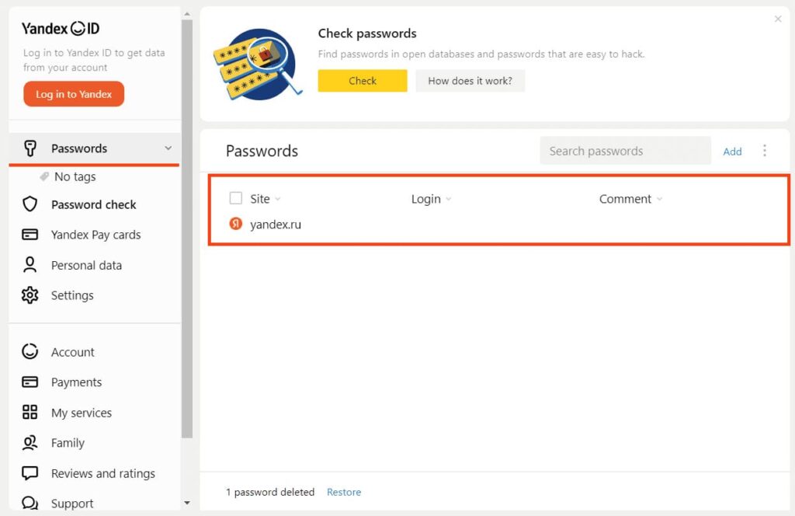Click the Passwords key icon in sidebar
Screen dimensions: 795x516
tap(30, 148)
